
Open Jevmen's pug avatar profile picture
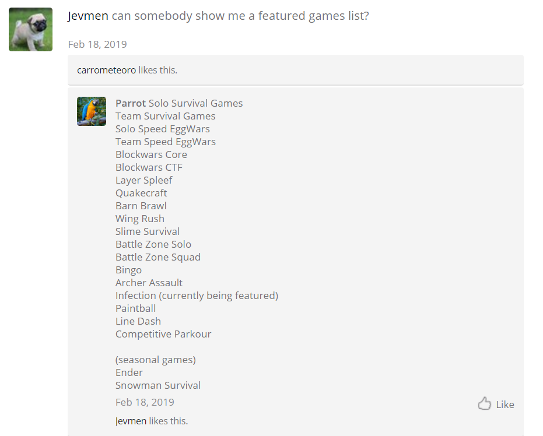pos(30,29)
